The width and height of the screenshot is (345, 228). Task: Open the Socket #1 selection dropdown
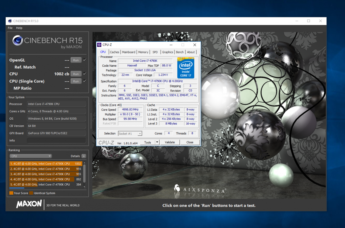click(130, 133)
